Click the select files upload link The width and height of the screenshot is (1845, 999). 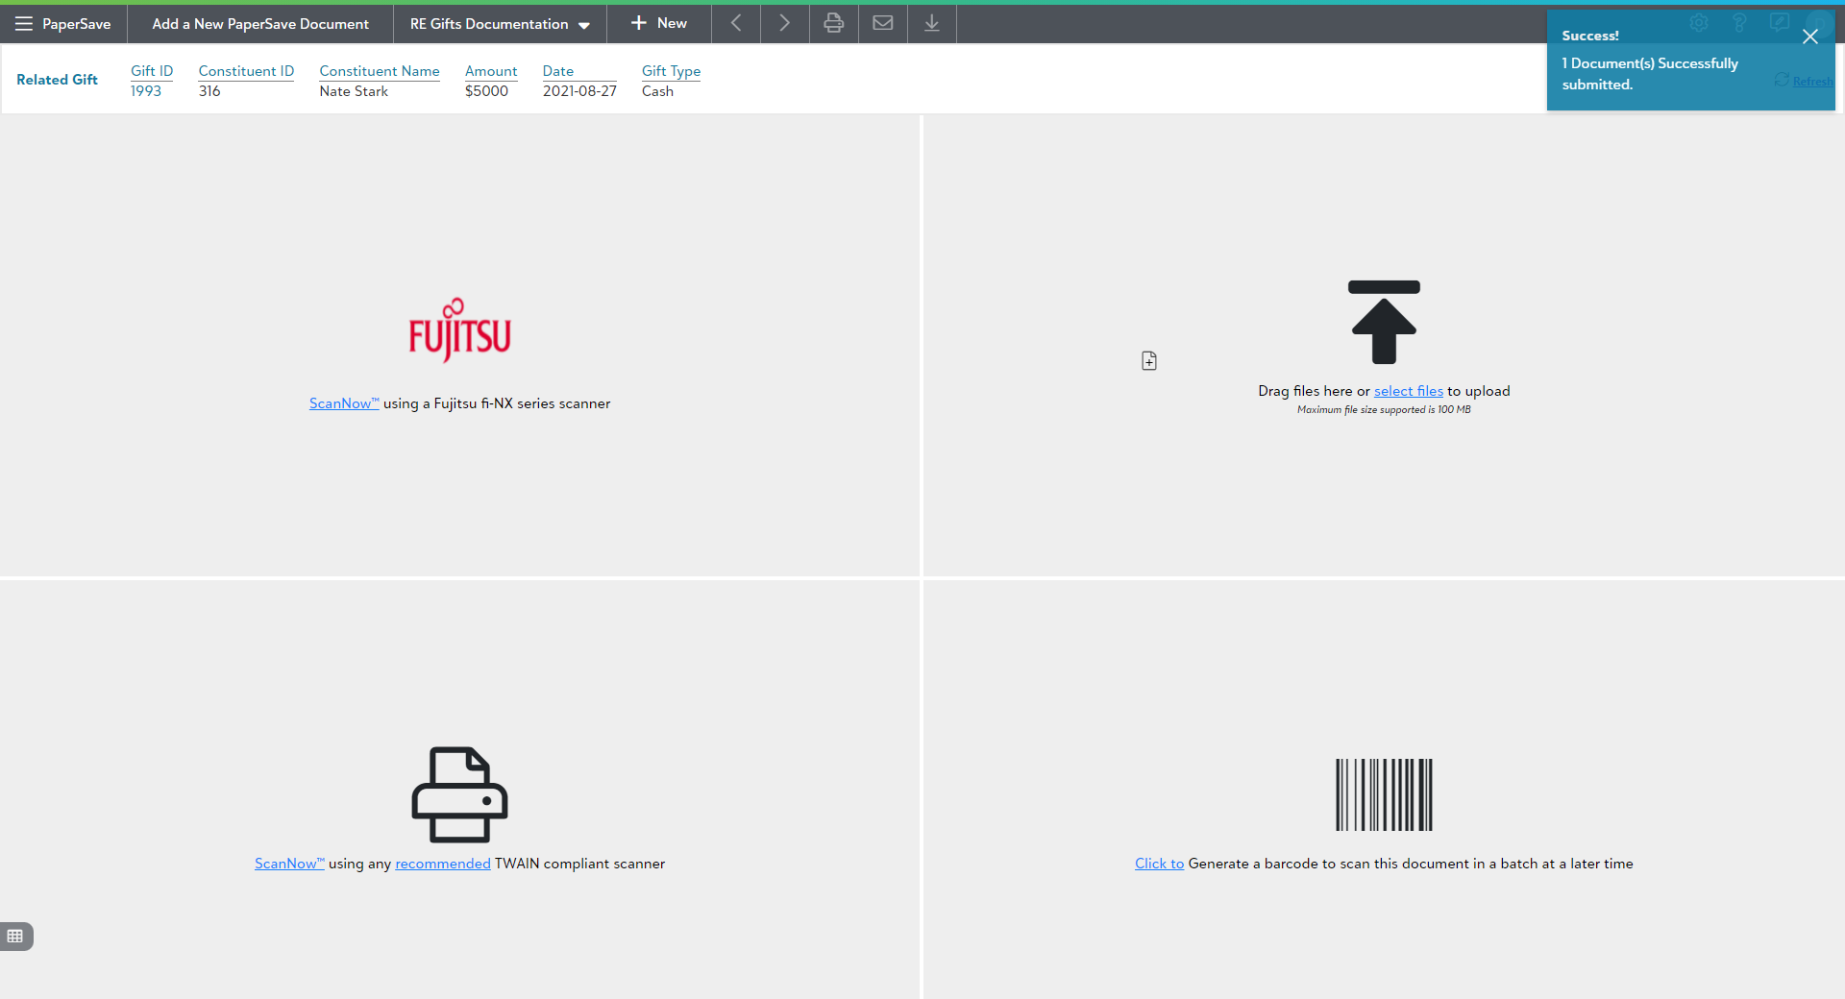[x=1408, y=391]
